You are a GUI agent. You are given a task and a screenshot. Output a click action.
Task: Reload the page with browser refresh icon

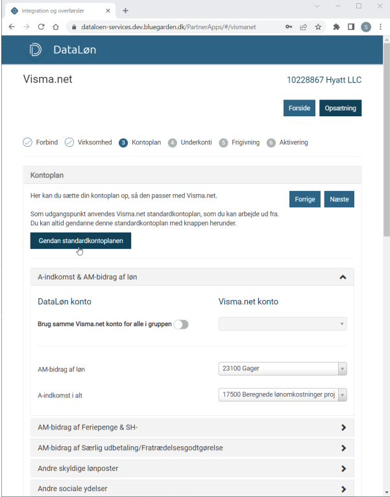41,27
